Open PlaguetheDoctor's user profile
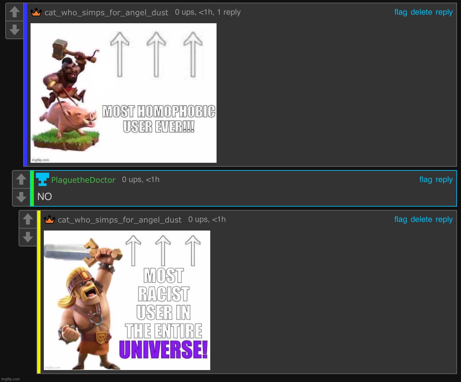The height and width of the screenshot is (382, 461). pos(83,180)
